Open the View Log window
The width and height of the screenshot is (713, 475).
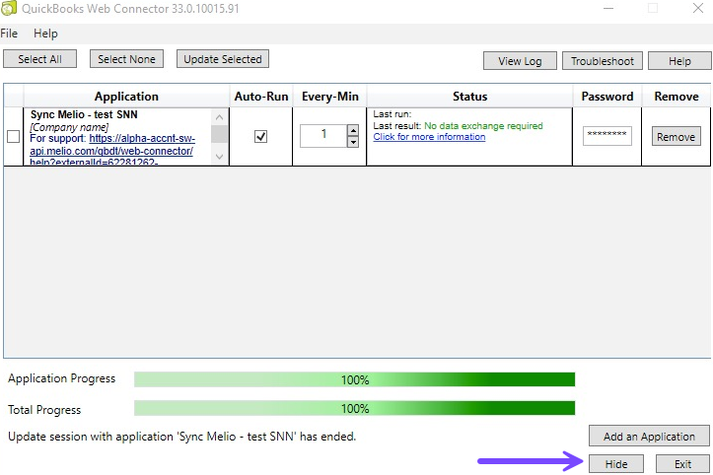[520, 61]
